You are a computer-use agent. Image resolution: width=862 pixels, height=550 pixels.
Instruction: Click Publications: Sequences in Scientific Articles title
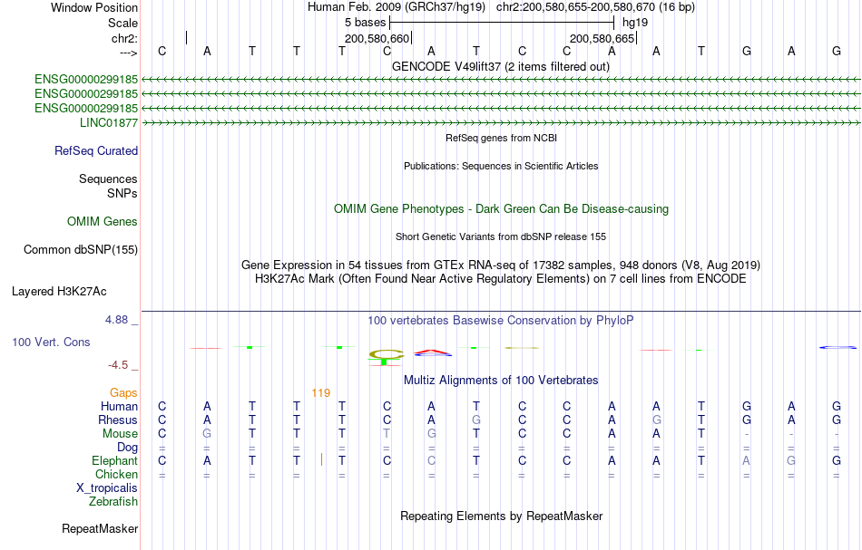[501, 166]
